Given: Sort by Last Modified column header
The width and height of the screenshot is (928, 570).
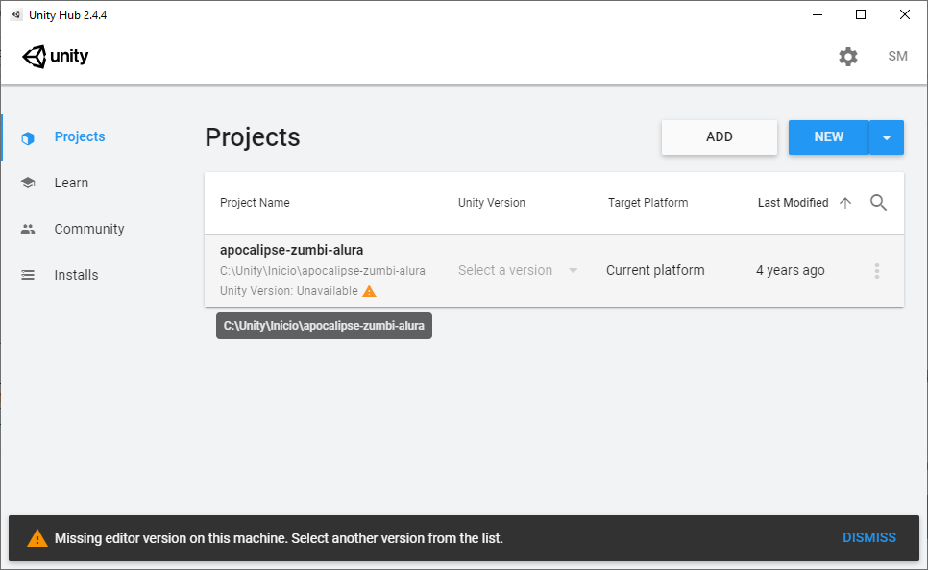Looking at the screenshot, I should 794,203.
